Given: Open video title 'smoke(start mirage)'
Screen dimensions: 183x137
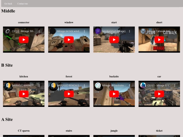Looking at the screenshot, I should pyautogui.click(x=114, y=31).
